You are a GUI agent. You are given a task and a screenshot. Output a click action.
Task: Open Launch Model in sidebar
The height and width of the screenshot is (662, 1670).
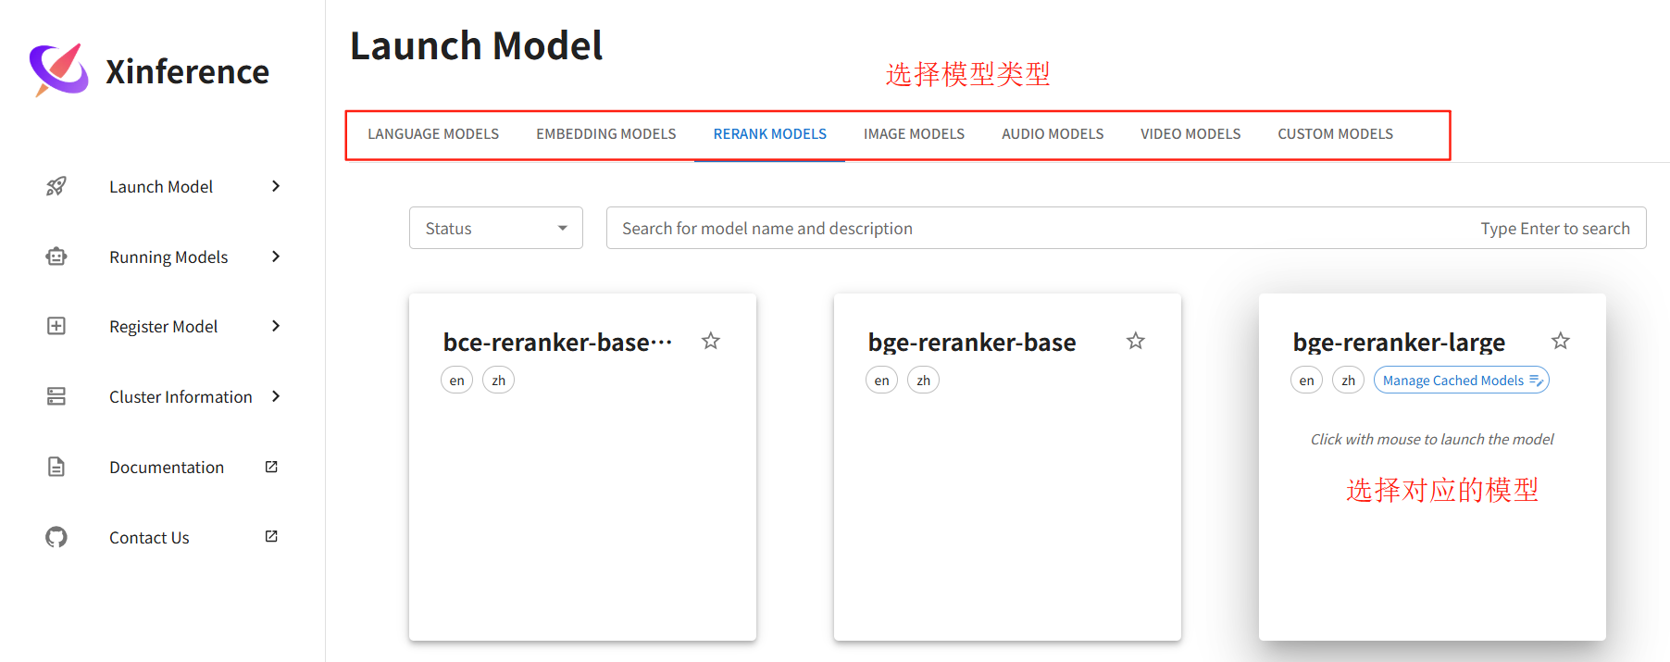[162, 186]
